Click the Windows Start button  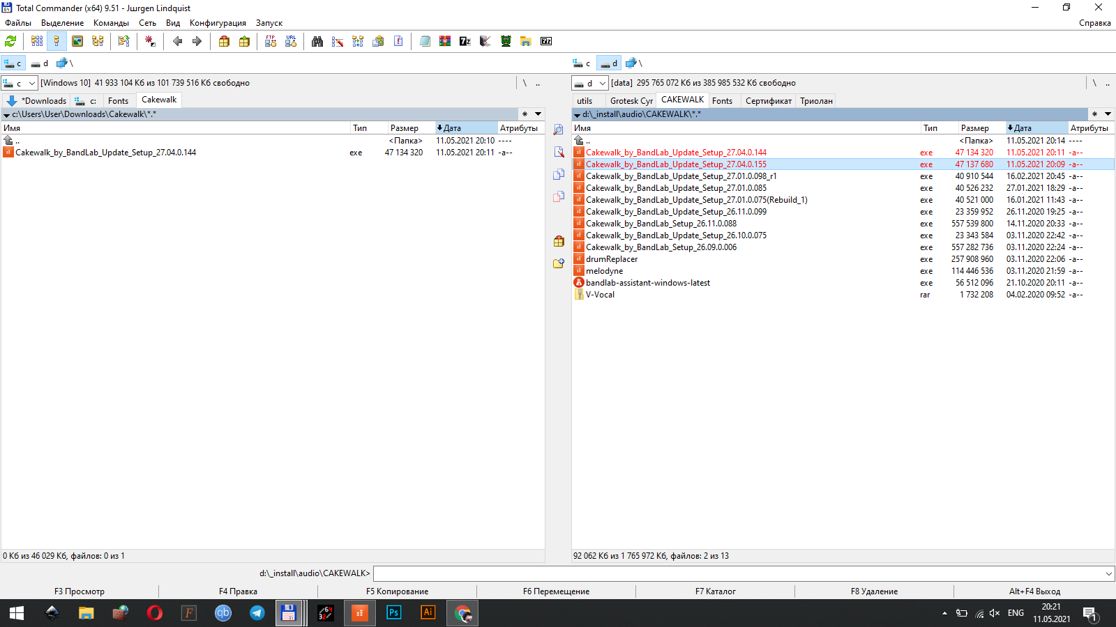point(17,613)
